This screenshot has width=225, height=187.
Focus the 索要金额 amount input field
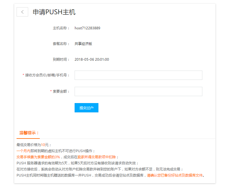[138, 91]
